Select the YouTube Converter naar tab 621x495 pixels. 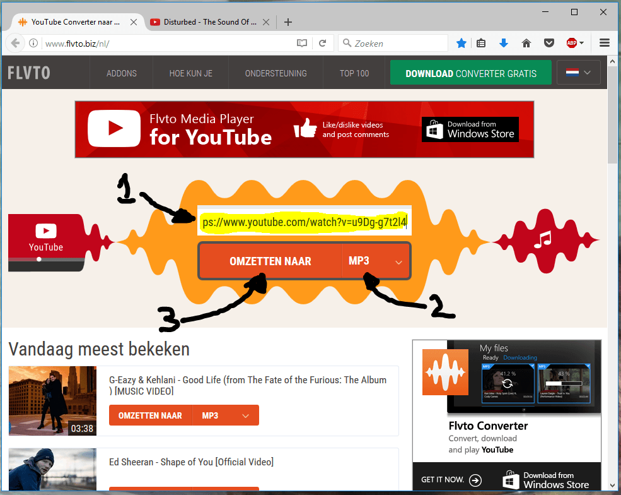75,22
